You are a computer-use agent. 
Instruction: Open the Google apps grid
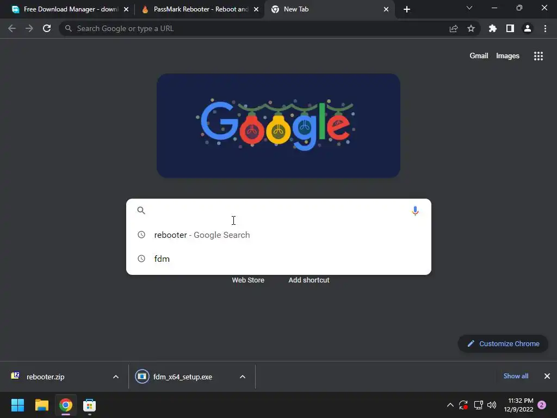point(539,56)
